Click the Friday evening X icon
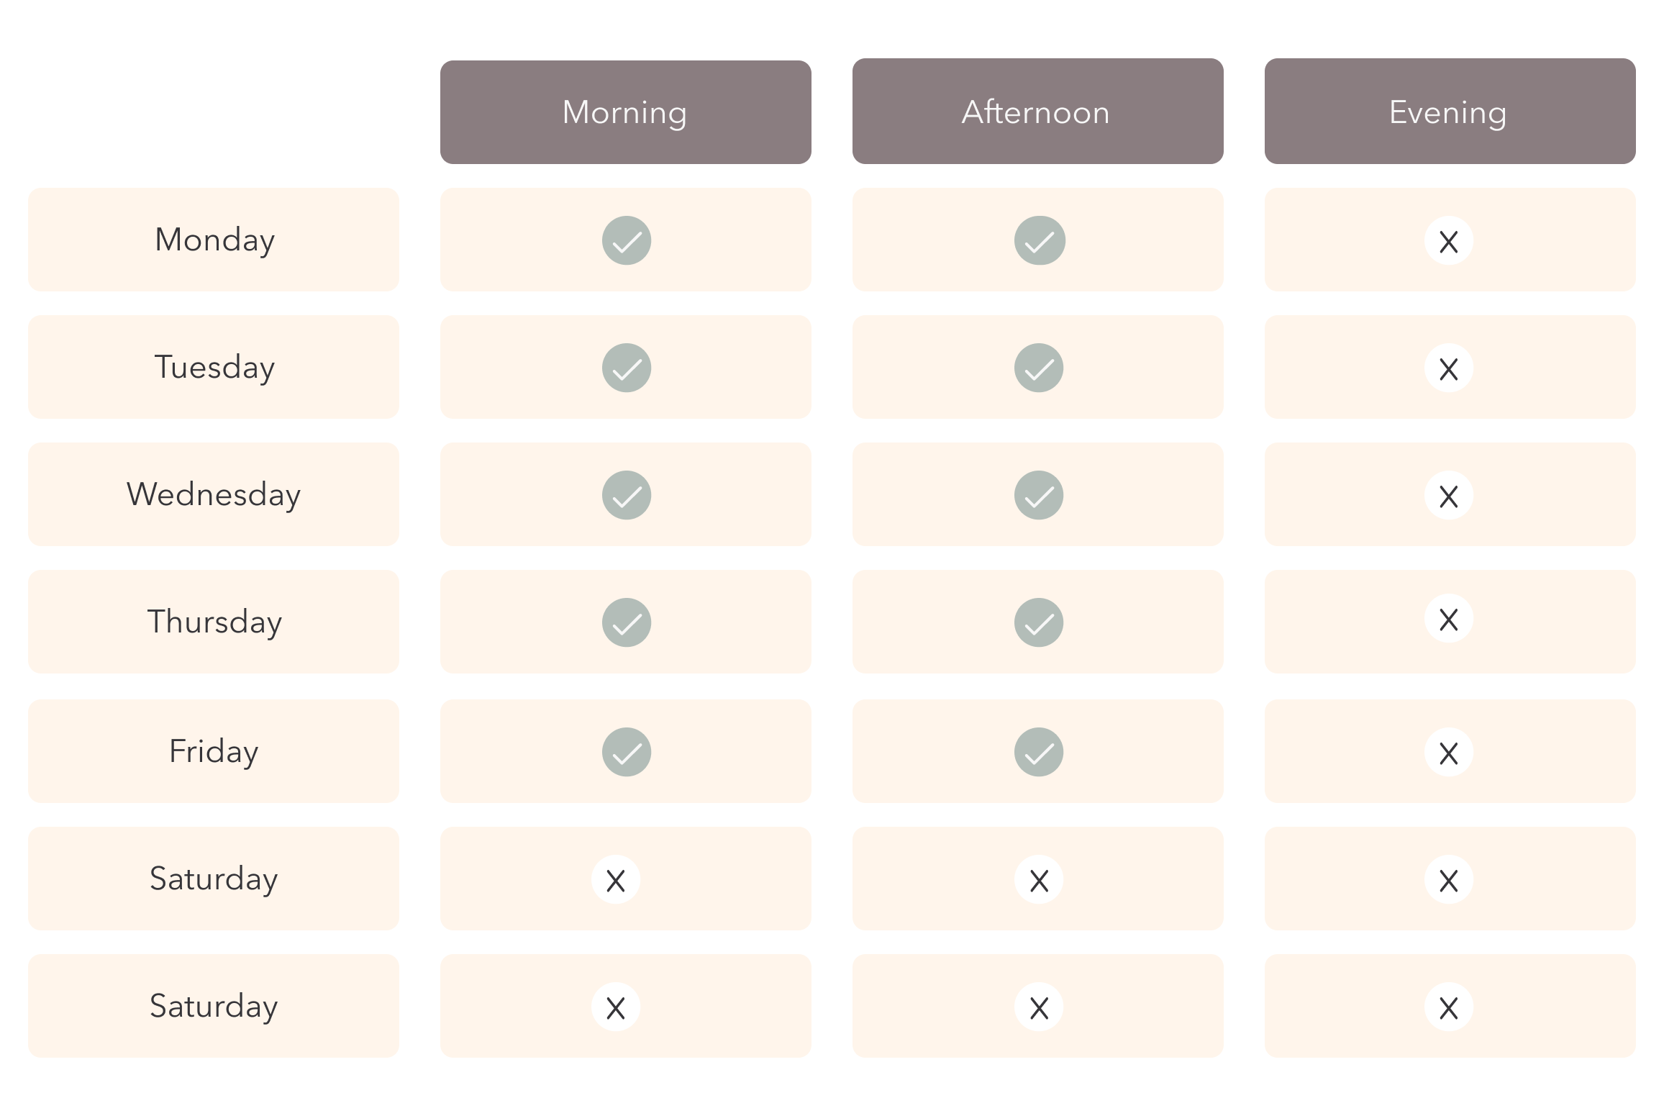This screenshot has width=1664, height=1116. [1449, 752]
